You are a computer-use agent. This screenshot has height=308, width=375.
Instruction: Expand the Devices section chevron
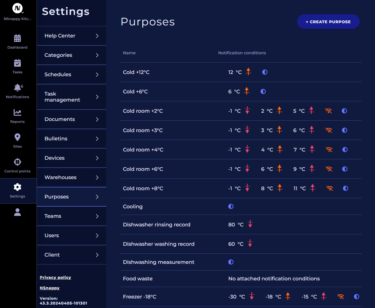click(x=97, y=158)
